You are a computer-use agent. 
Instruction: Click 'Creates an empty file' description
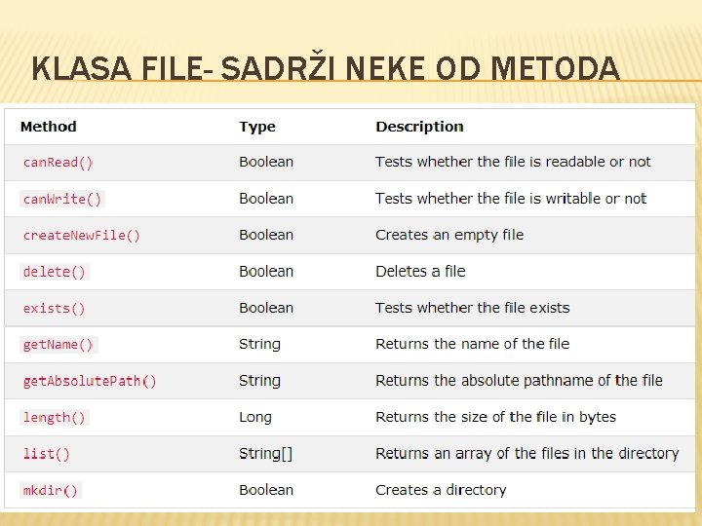pyautogui.click(x=449, y=235)
